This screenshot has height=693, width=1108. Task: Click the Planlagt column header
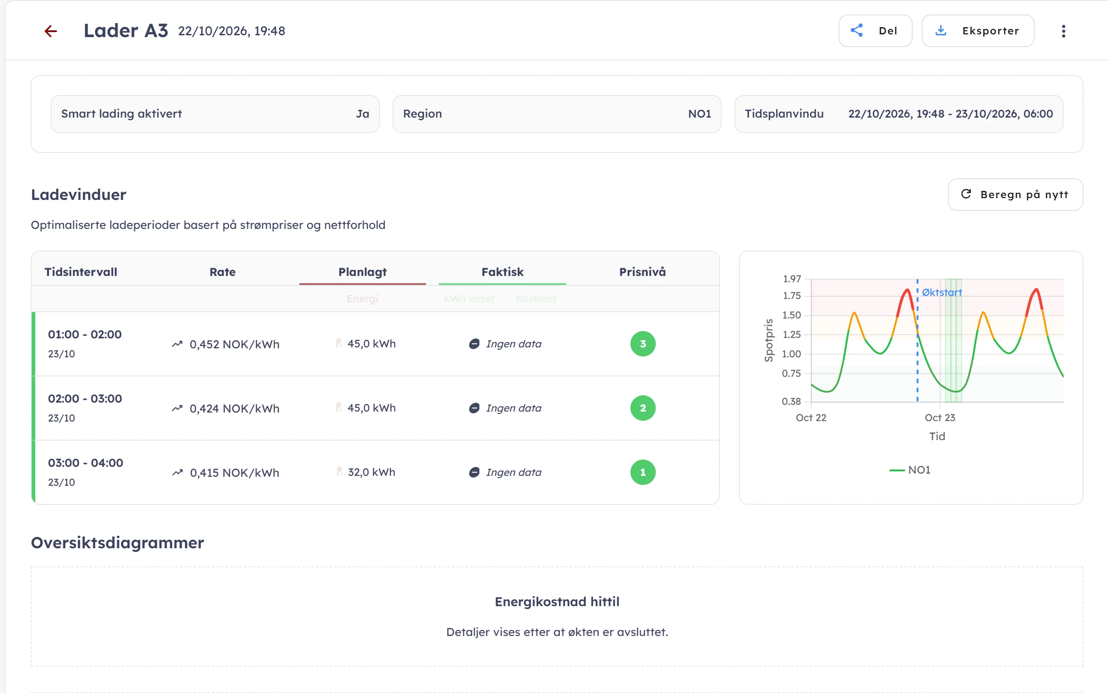[362, 272]
